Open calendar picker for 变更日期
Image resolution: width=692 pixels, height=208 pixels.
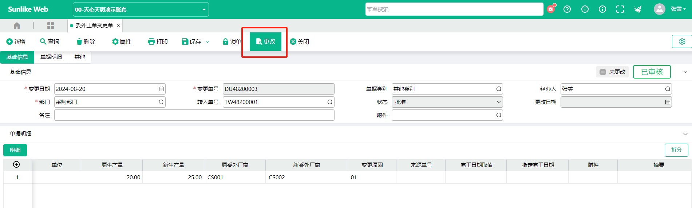click(x=161, y=89)
